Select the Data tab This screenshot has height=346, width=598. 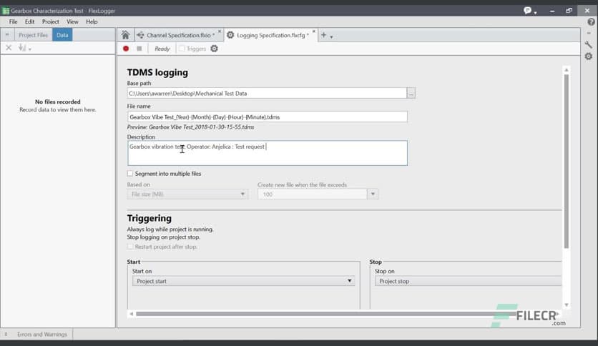point(62,35)
